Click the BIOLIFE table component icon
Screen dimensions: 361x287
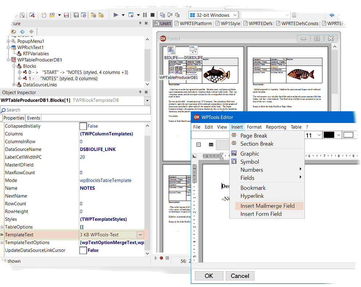171,51
